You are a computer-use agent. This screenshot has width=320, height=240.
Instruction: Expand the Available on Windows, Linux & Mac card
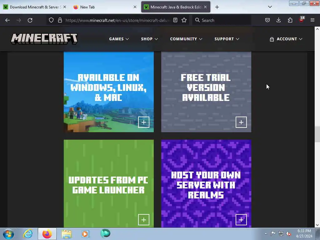(x=144, y=122)
